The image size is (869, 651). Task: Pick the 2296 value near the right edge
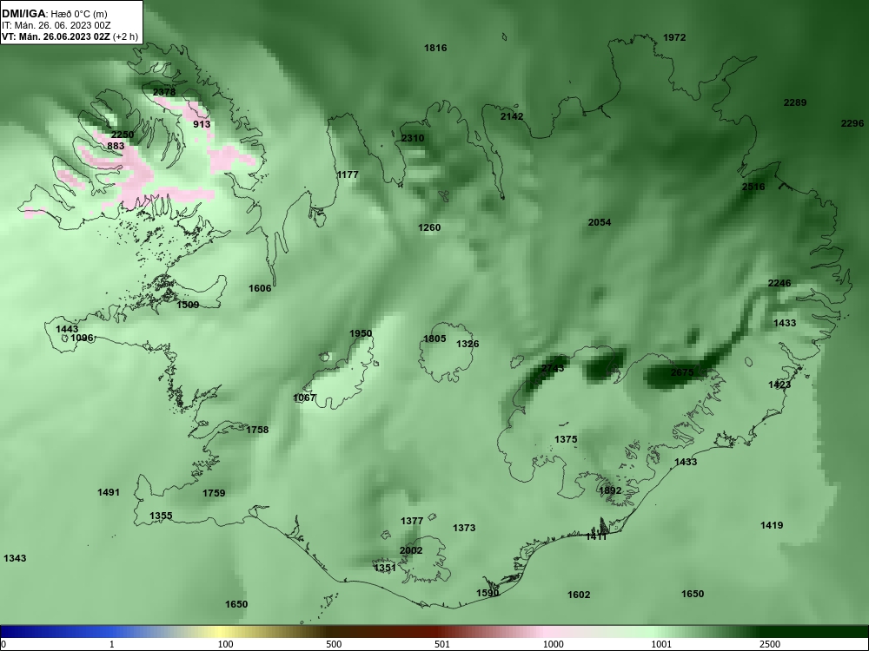852,123
